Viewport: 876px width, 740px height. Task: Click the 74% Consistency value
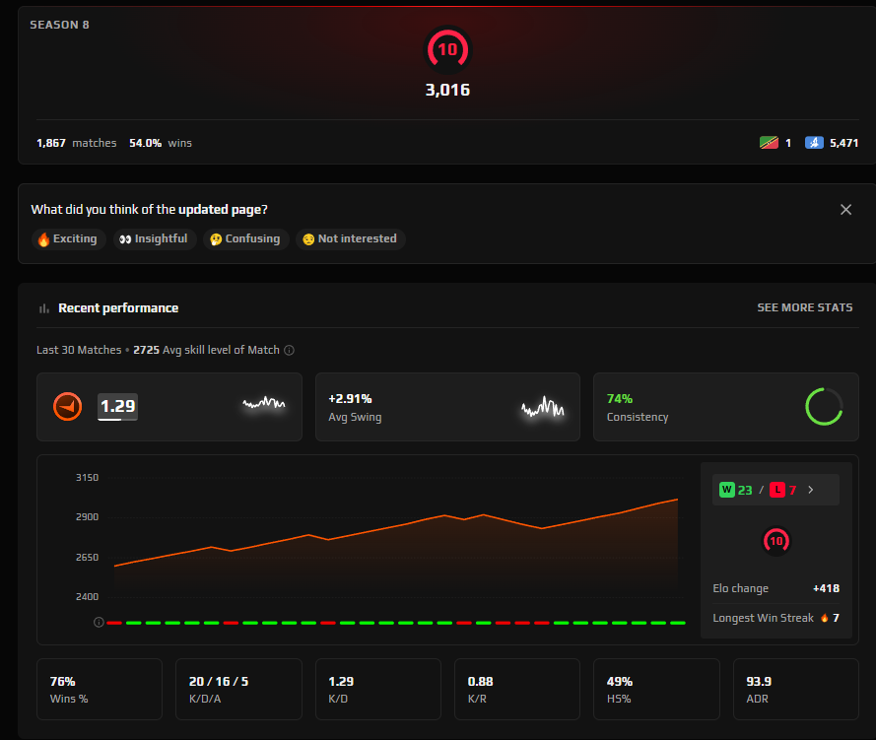pos(620,399)
